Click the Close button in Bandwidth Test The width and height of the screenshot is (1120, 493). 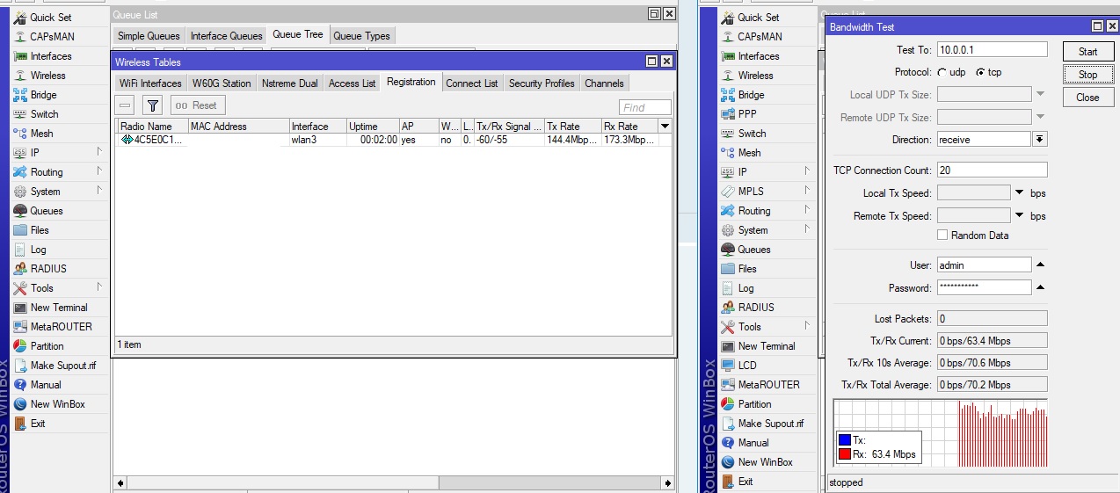[1087, 98]
